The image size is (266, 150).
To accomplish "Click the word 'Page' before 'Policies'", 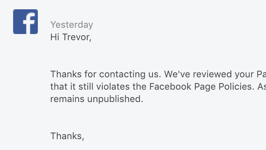I will point(205,87).
